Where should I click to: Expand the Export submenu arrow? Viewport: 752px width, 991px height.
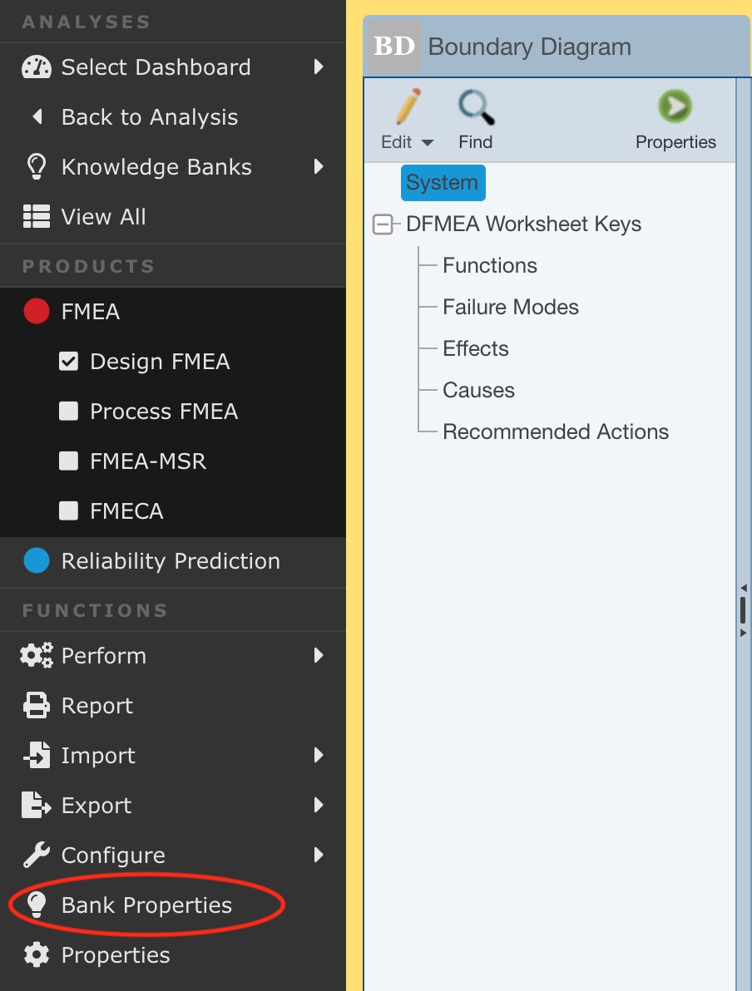319,805
